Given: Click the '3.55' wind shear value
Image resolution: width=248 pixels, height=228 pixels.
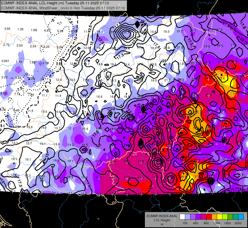Looking at the screenshot, I should (x=7, y=29).
